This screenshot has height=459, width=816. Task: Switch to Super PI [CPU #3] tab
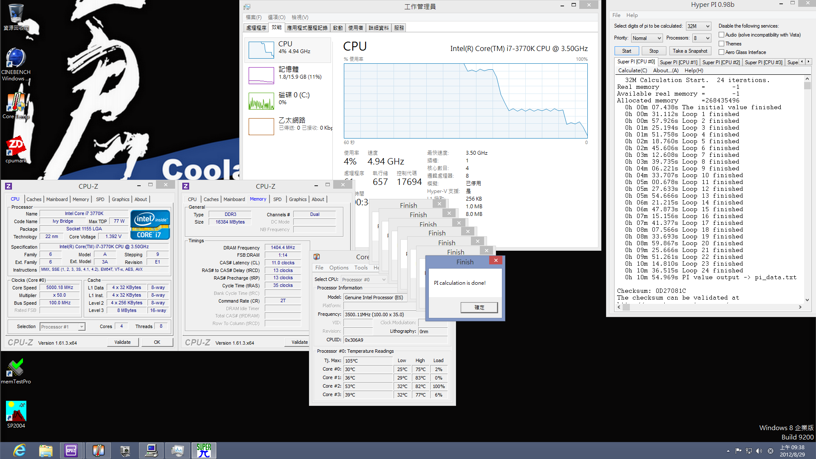pyautogui.click(x=763, y=62)
